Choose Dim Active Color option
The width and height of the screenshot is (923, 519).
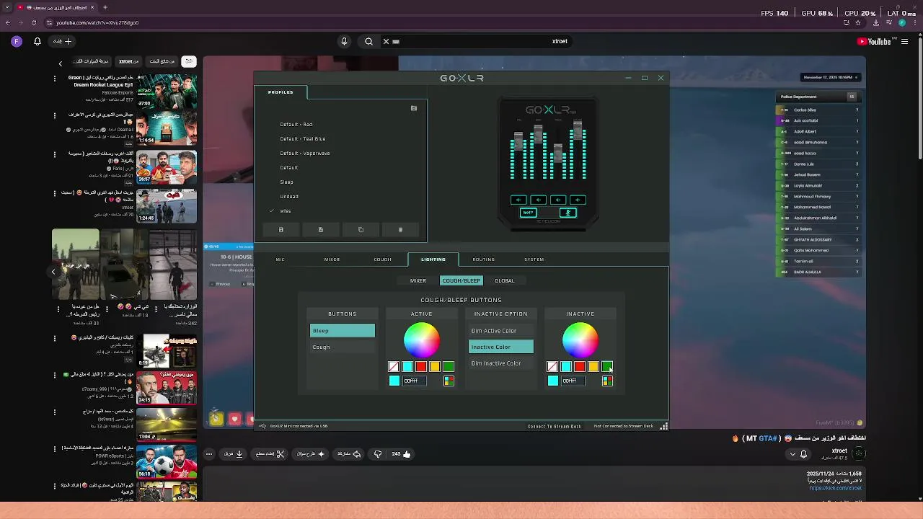501,331
